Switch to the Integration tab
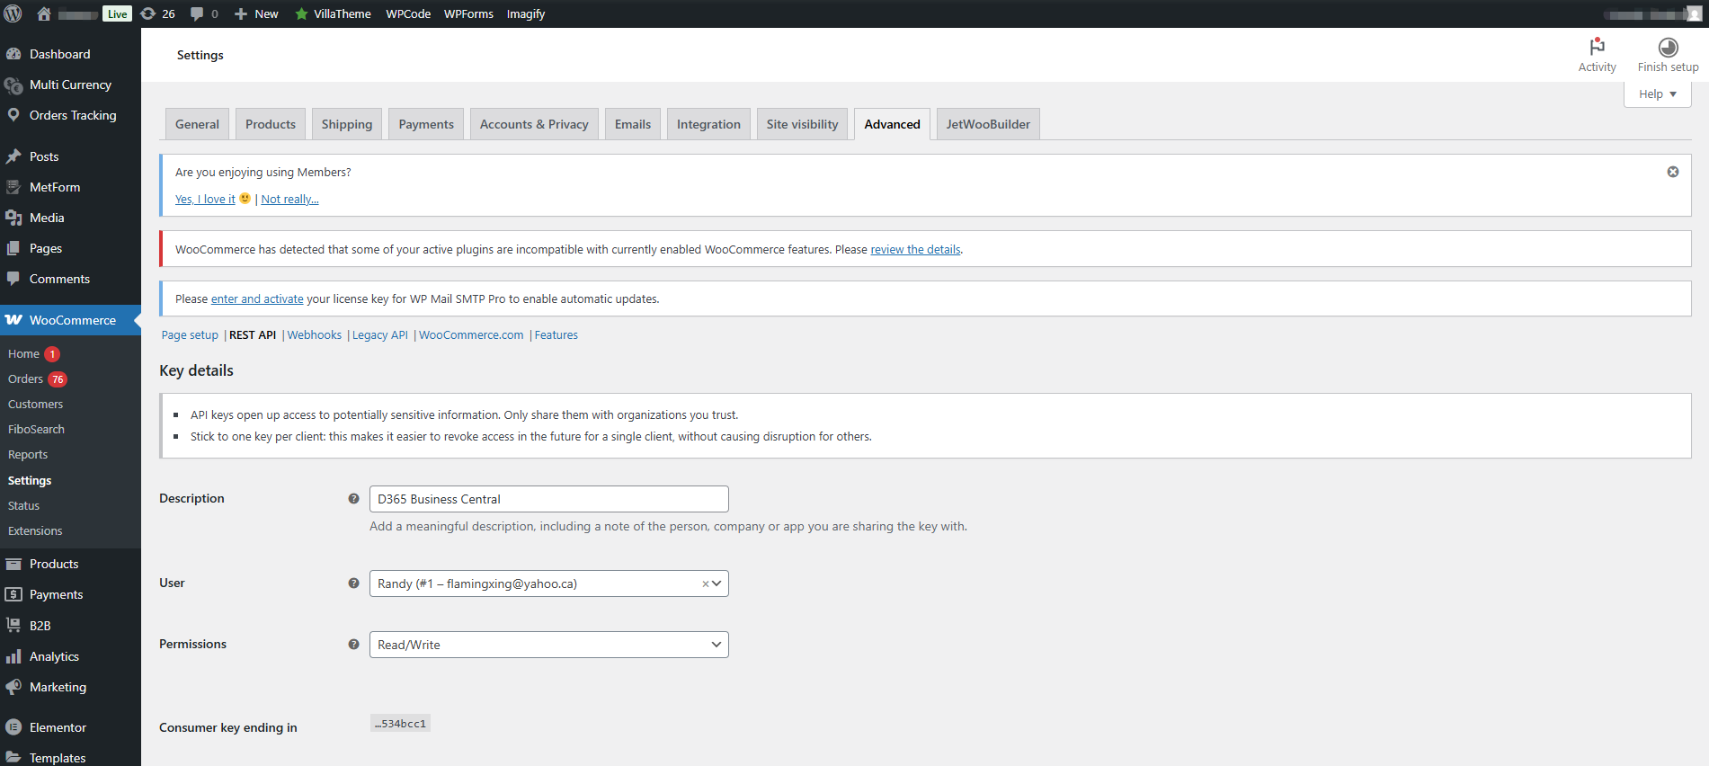This screenshot has width=1709, height=766. click(708, 124)
